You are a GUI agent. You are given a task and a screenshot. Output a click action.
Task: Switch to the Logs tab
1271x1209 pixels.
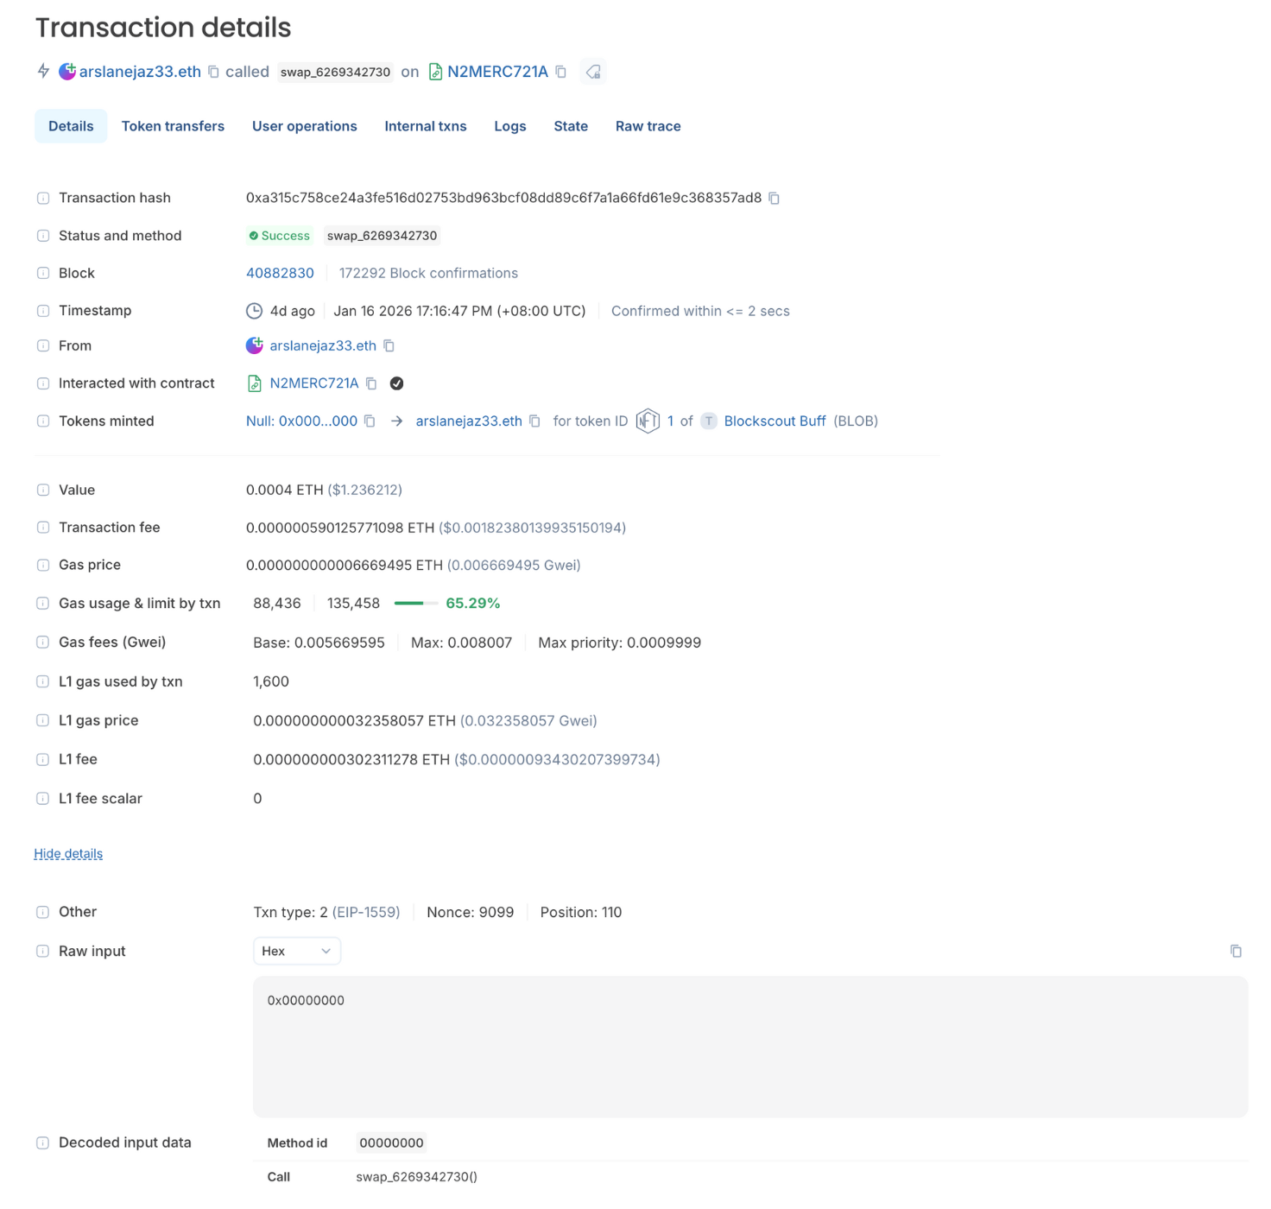pos(509,126)
